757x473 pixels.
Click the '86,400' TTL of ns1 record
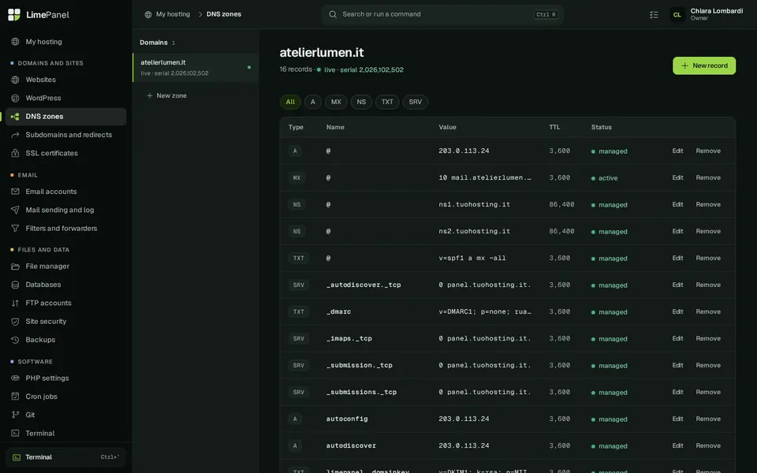point(561,205)
